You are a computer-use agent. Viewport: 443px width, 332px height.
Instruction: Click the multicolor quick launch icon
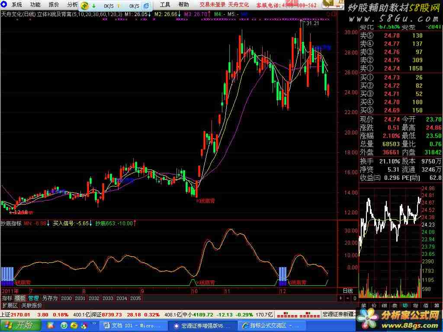pos(84,326)
